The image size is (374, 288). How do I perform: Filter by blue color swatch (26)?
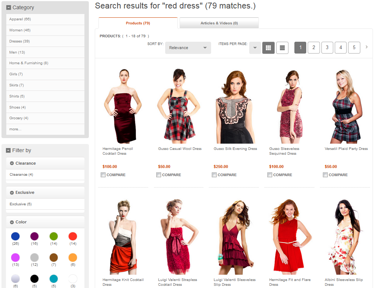coord(16,236)
